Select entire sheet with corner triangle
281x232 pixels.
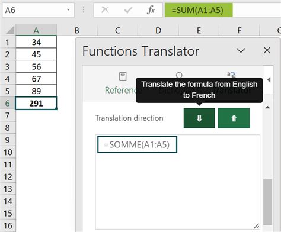click(x=9, y=30)
